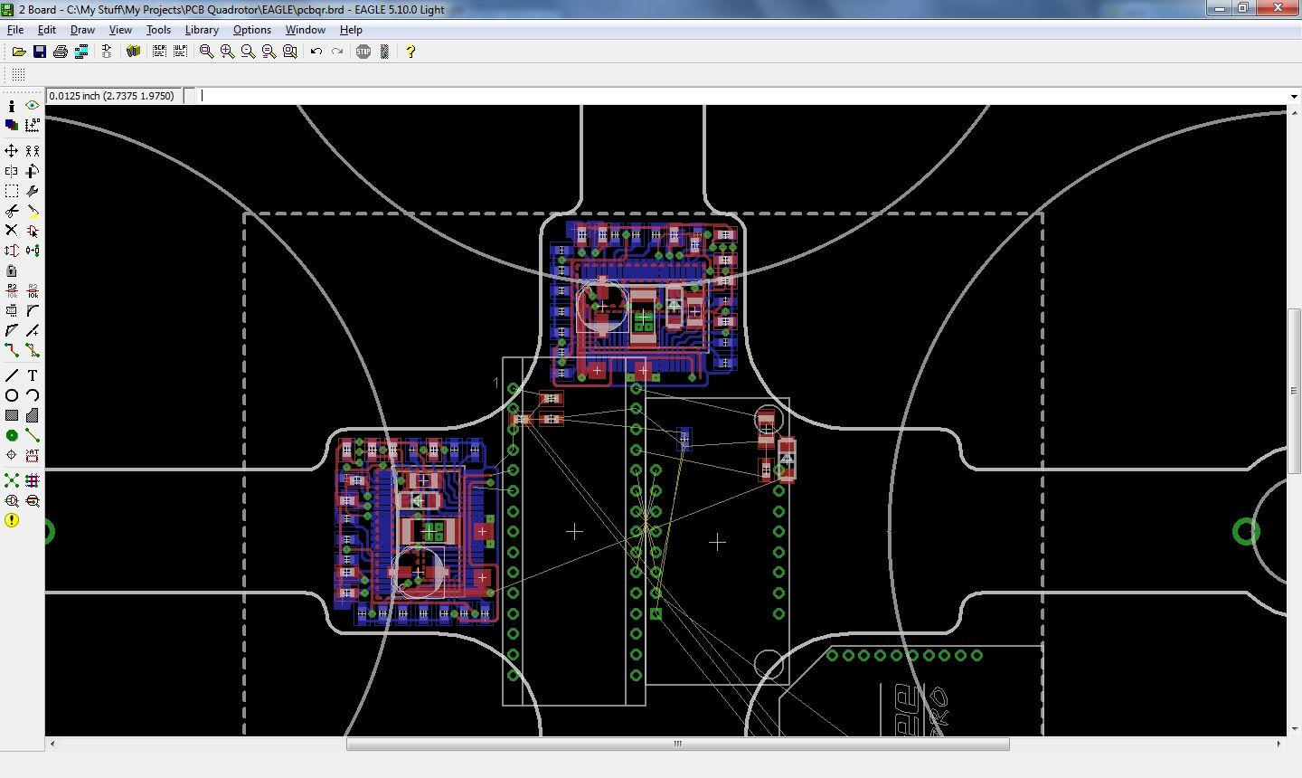Launch the Autorouter
This screenshot has height=778, width=1302.
coord(32,480)
